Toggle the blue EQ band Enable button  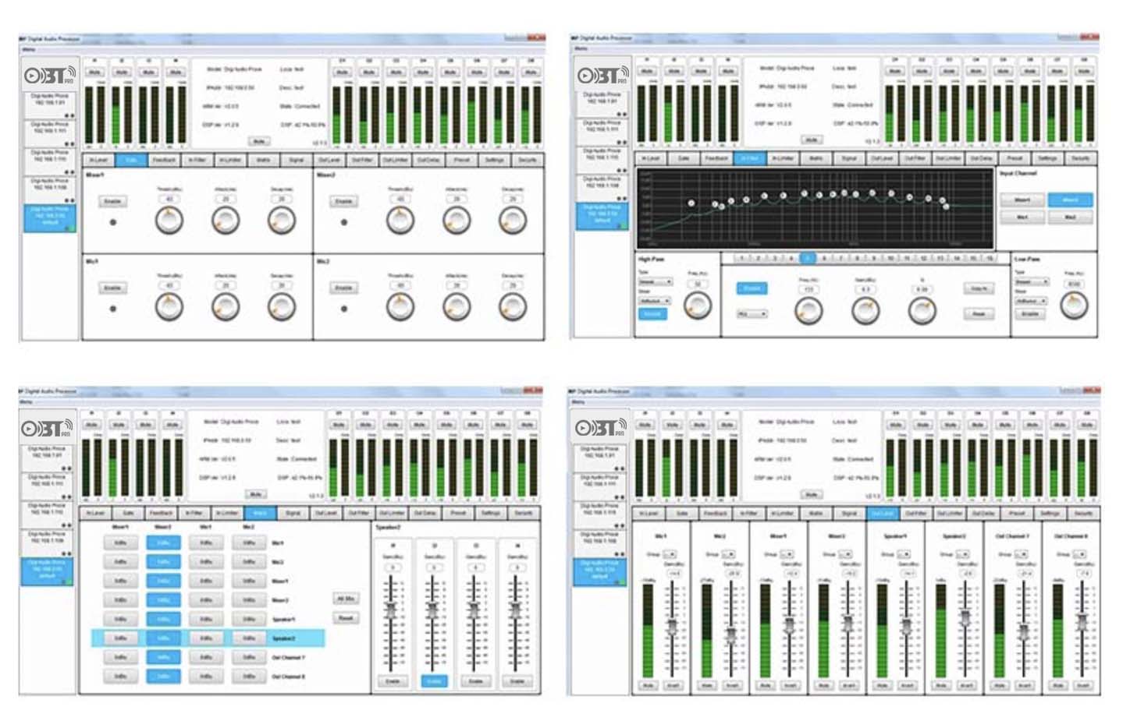(x=752, y=288)
